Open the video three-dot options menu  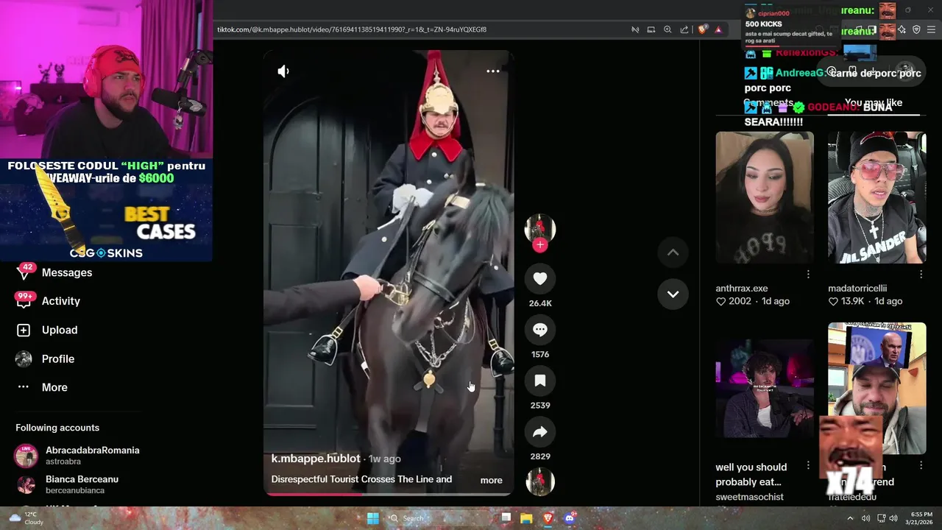tap(493, 71)
